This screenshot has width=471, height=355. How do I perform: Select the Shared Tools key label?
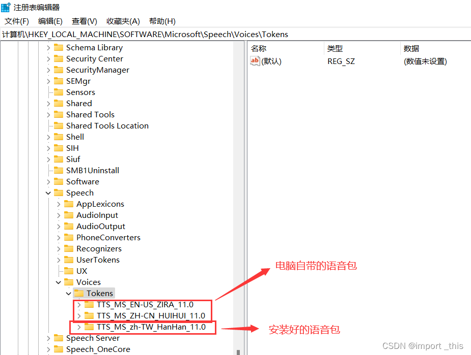point(90,115)
